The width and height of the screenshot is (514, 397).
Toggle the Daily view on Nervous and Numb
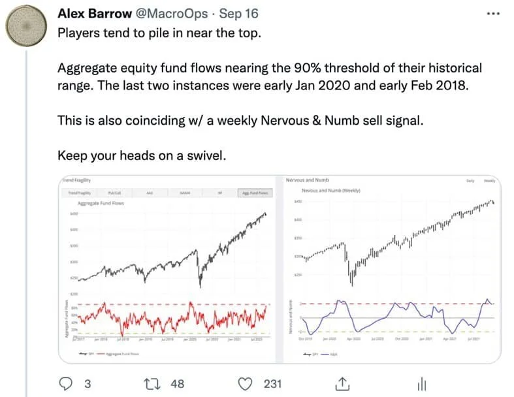470,181
